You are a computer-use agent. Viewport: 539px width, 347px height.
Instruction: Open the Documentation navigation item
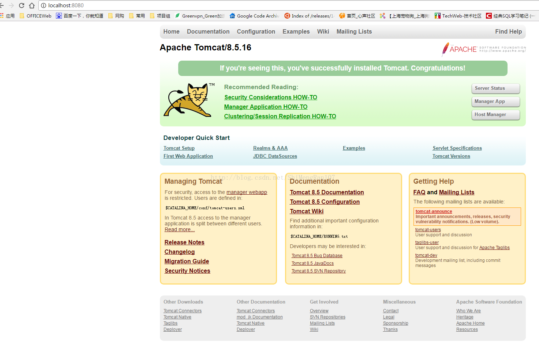tap(208, 32)
